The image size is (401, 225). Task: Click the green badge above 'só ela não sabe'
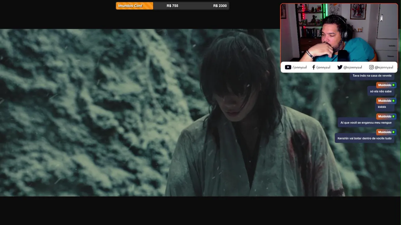coord(394,85)
